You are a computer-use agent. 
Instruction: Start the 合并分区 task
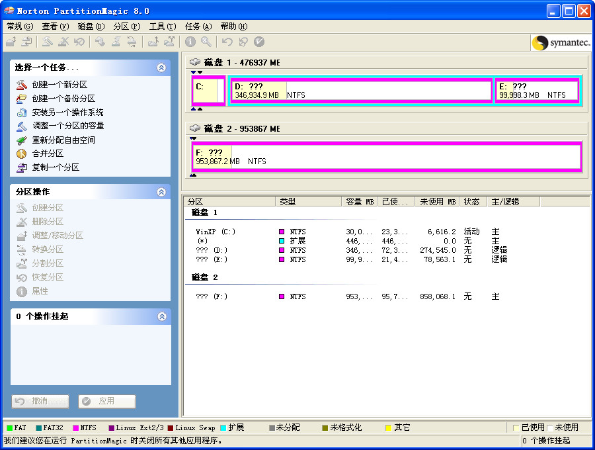point(48,154)
